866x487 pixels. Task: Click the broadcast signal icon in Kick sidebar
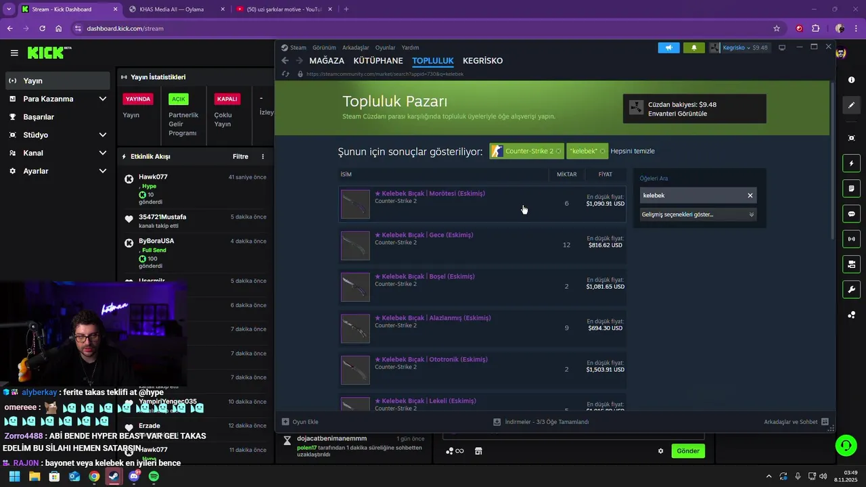pos(851,239)
